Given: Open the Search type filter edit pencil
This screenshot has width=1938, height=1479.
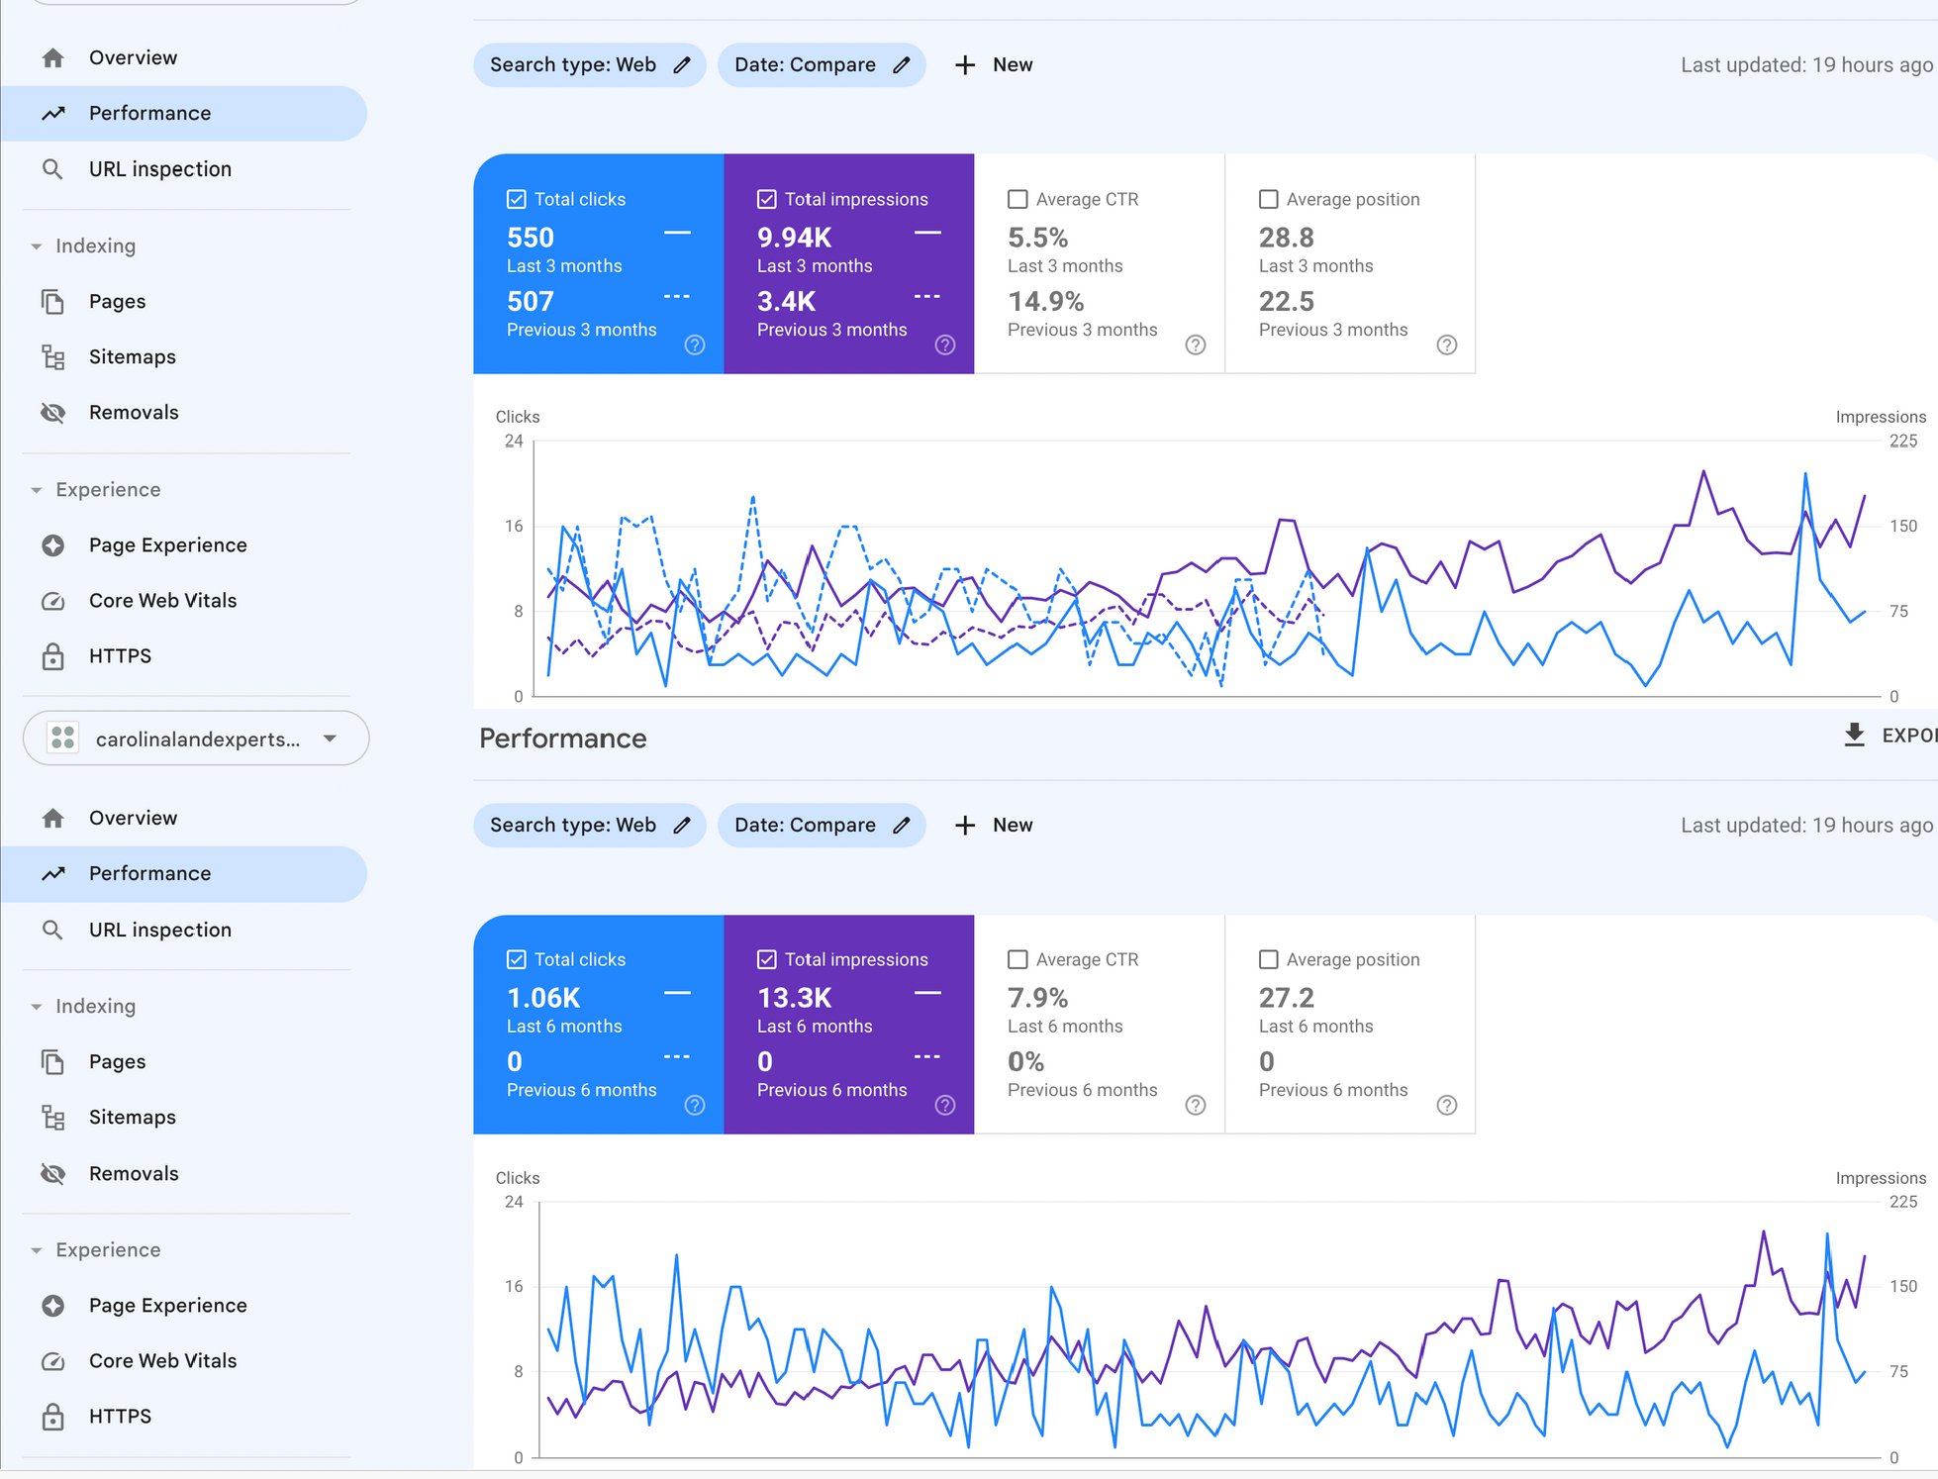Looking at the screenshot, I should pos(681,64).
